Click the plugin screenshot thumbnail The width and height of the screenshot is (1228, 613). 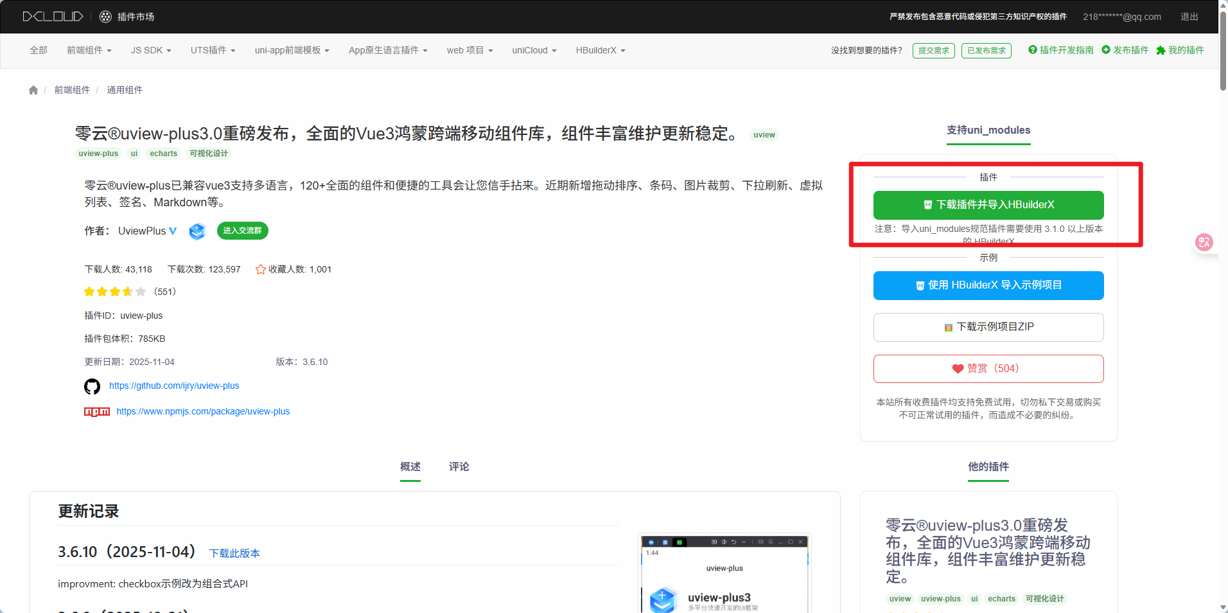(724, 573)
